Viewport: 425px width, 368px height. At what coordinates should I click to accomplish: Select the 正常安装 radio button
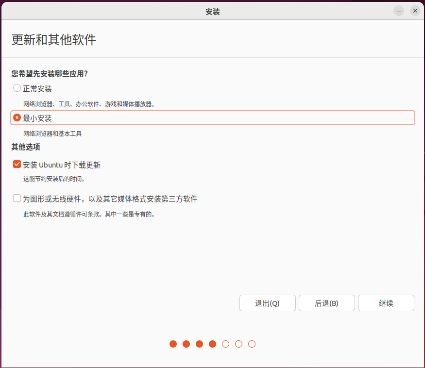point(17,88)
